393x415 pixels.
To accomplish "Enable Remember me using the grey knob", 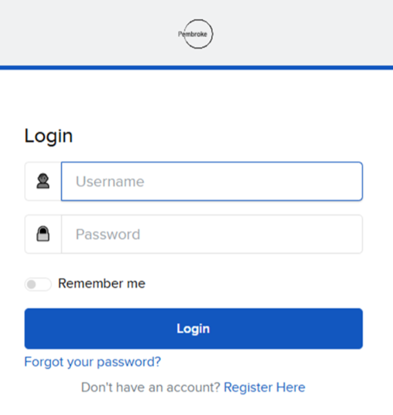I will (x=32, y=284).
